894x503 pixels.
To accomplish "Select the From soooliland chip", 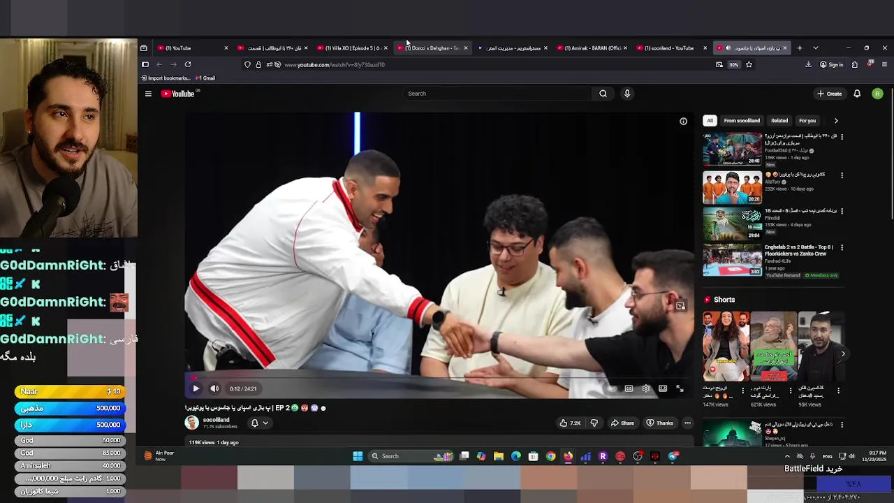I will [742, 121].
